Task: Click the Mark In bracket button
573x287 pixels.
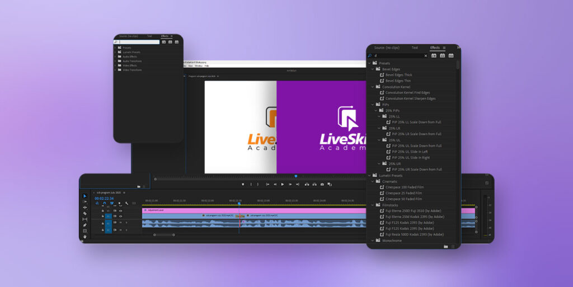Action: pos(251,185)
